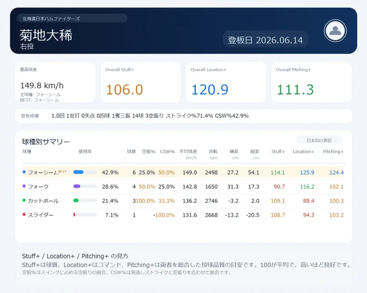Click the 28.6% usage value
The height and width of the screenshot is (293, 367).
[x=110, y=187]
